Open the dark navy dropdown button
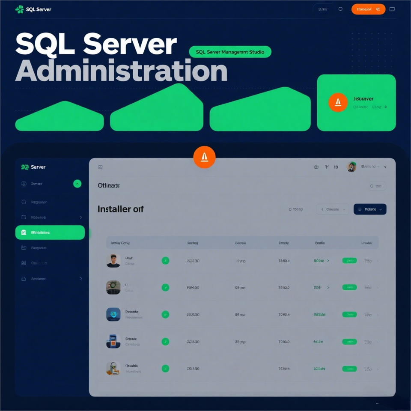The width and height of the screenshot is (411, 411). point(370,209)
